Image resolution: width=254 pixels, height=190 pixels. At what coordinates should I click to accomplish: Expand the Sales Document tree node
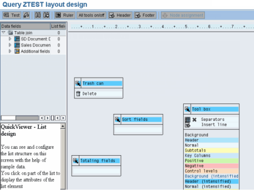tap(10, 45)
